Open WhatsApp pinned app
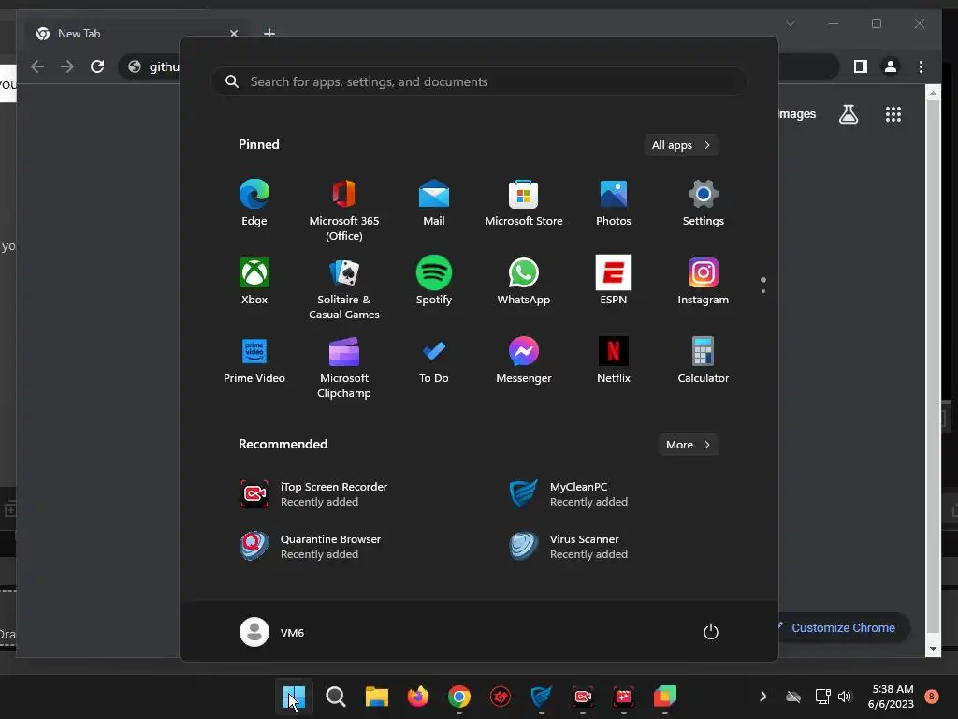This screenshot has height=719, width=958. click(524, 282)
